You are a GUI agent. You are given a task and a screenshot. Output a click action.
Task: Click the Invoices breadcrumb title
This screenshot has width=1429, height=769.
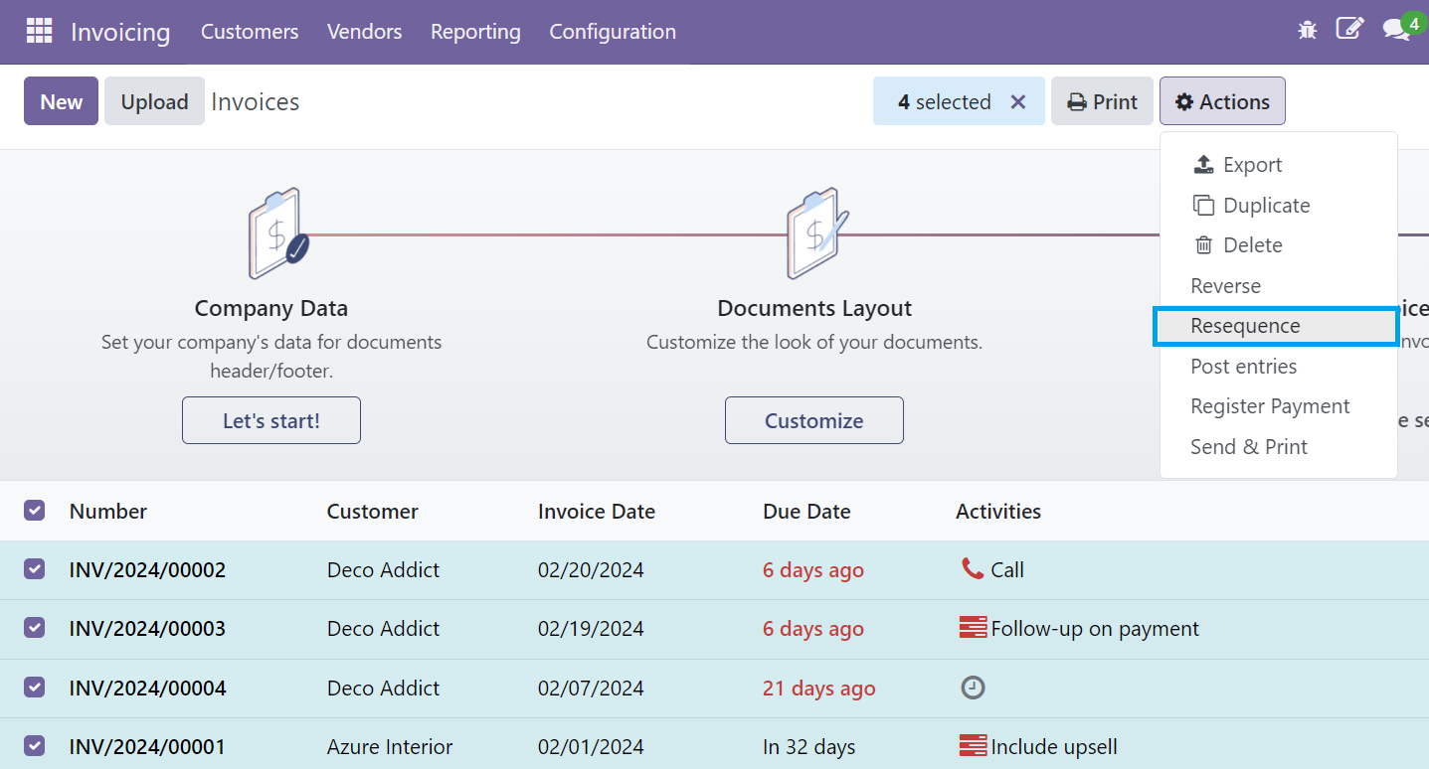pyautogui.click(x=256, y=101)
